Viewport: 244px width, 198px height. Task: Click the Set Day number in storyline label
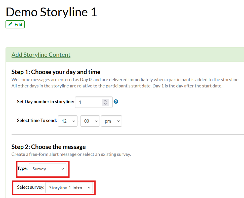tap(46, 102)
